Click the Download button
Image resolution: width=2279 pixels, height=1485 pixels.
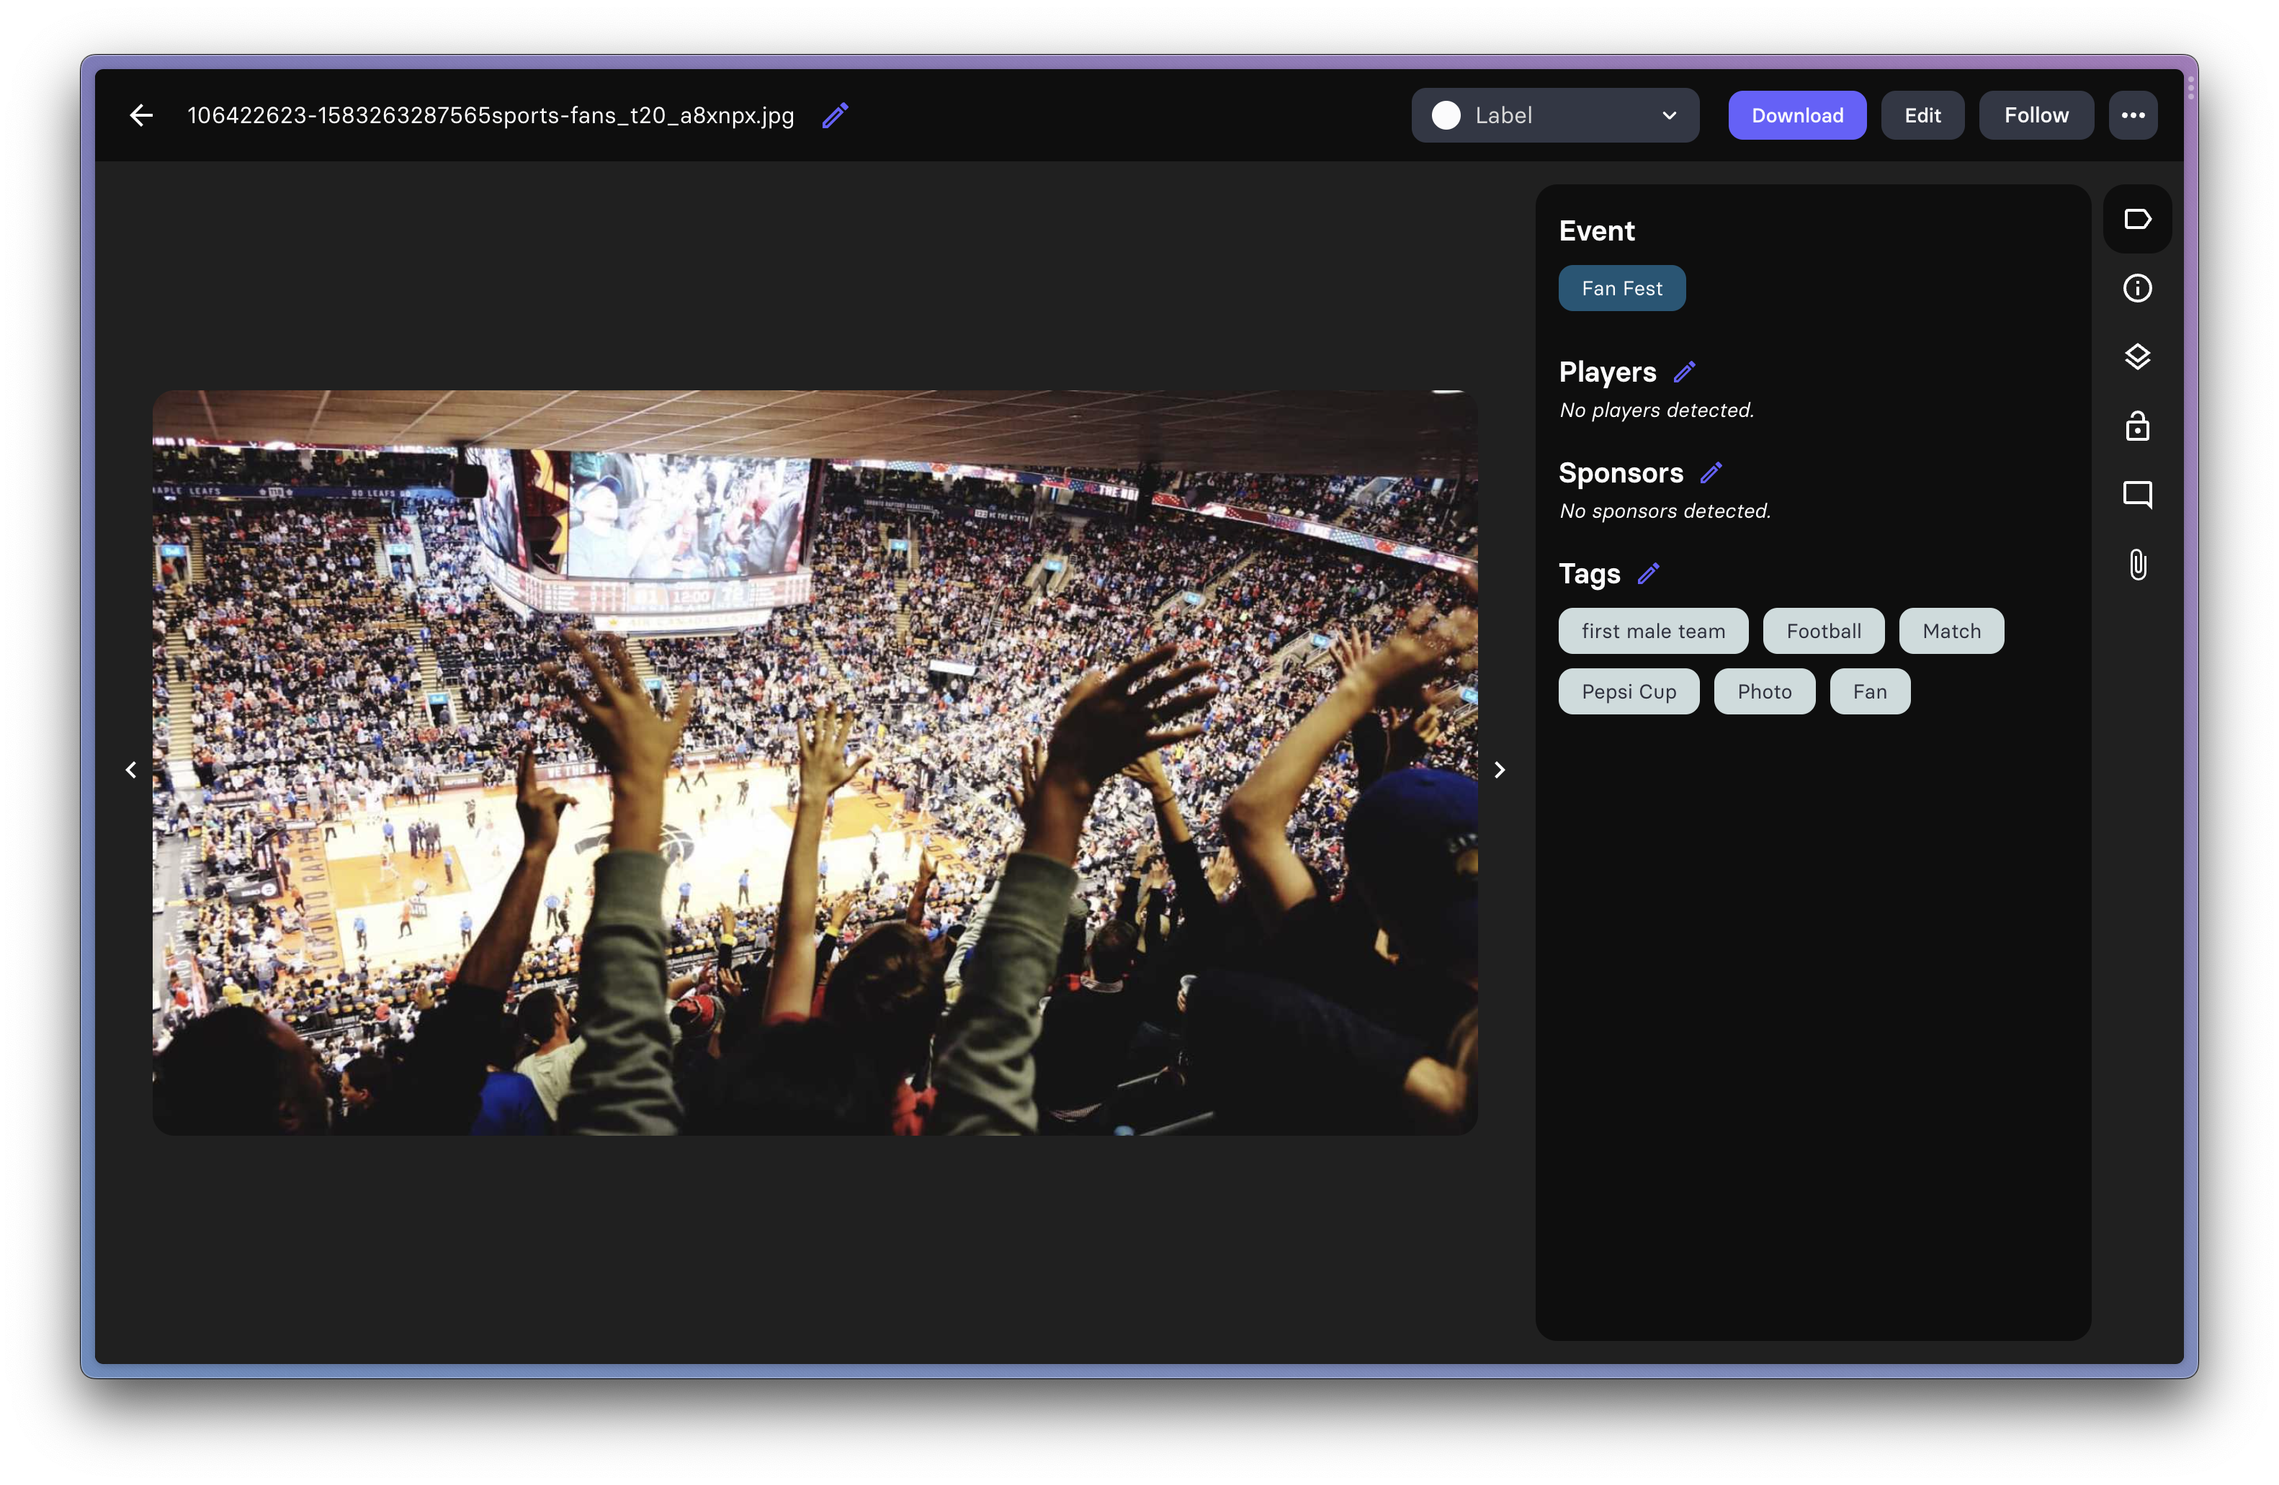1796,115
